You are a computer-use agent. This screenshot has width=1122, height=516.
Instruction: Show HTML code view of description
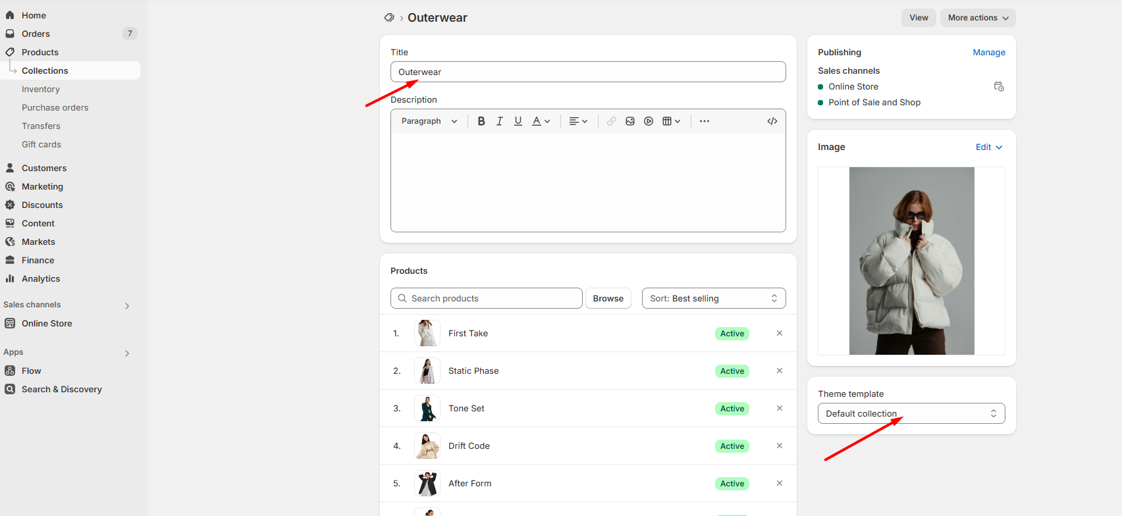[x=772, y=121]
